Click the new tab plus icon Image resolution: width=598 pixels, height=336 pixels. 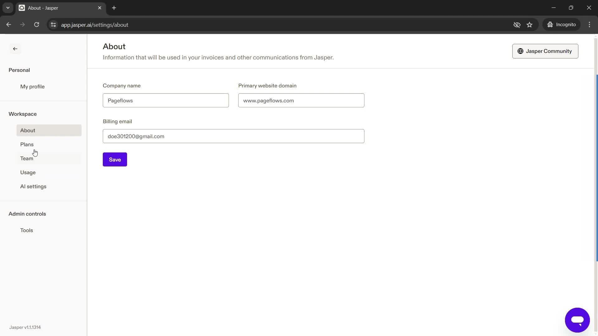click(x=115, y=8)
